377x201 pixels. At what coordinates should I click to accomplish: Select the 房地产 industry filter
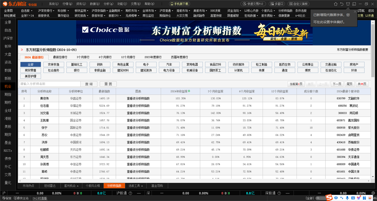click(354, 64)
